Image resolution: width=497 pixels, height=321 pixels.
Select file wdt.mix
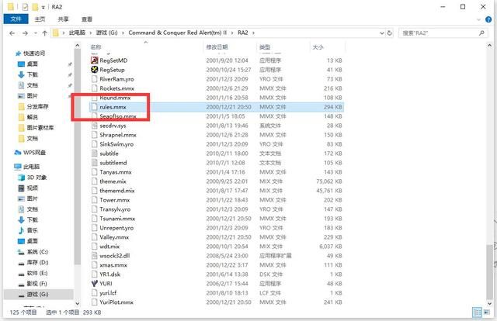[109, 247]
